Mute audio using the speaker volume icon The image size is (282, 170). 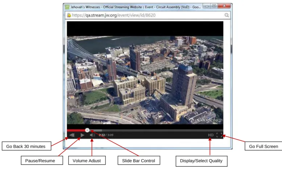tap(92, 135)
